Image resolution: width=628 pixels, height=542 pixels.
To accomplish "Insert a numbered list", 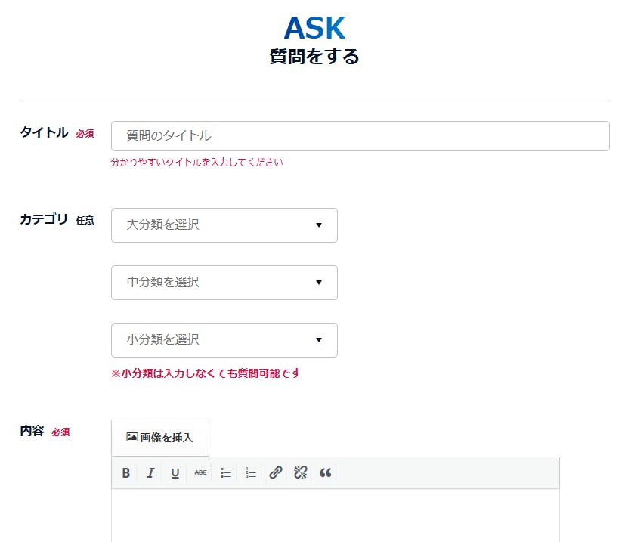I will pyautogui.click(x=251, y=473).
